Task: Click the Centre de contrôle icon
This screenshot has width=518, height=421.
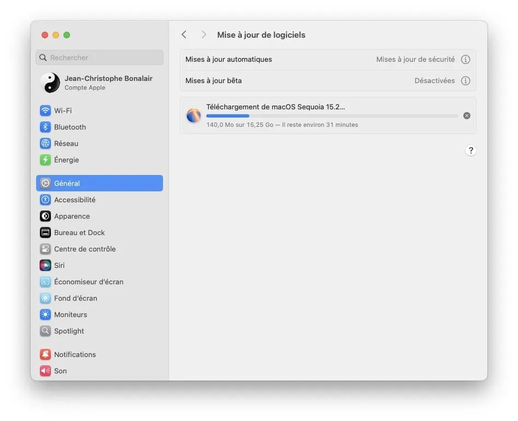Action: point(45,249)
